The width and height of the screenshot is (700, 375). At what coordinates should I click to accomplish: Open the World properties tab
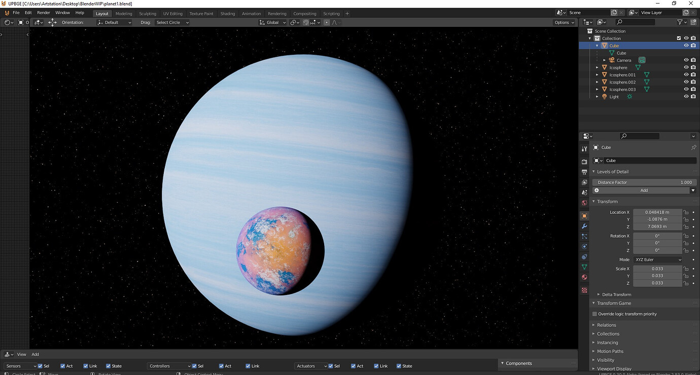click(x=584, y=203)
